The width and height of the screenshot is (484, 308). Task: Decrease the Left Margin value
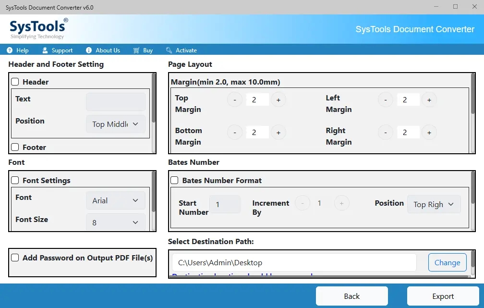pos(386,100)
